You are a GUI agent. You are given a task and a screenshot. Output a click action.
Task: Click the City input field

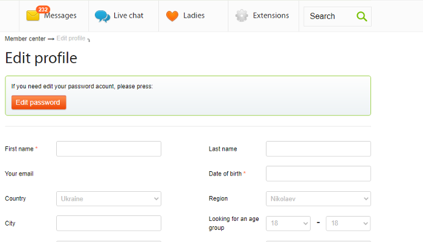(109, 223)
